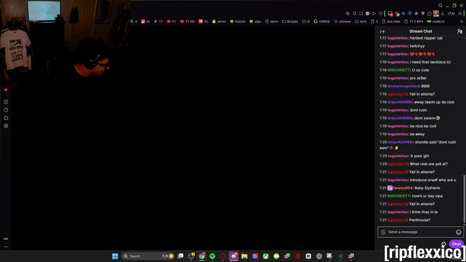This screenshot has width=466, height=262.
Task: Click the chat panel scrollbar
Action: click(x=464, y=198)
